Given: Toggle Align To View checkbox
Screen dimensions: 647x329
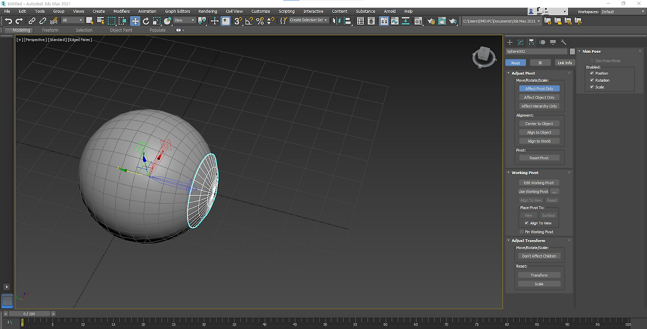Looking at the screenshot, I should click(x=527, y=223).
